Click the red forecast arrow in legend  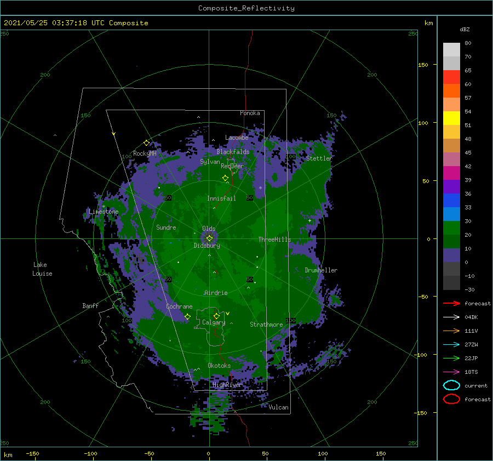coord(451,303)
